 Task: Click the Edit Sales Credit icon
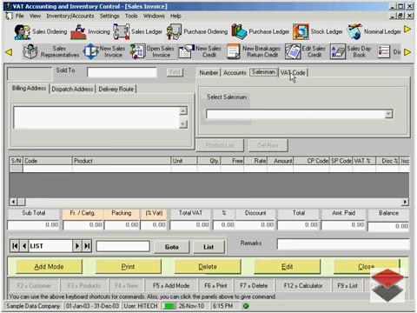(x=293, y=52)
